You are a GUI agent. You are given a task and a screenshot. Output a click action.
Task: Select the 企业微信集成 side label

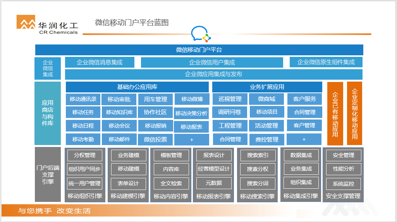click(48, 68)
